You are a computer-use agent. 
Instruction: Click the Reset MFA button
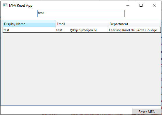(x=147, y=112)
